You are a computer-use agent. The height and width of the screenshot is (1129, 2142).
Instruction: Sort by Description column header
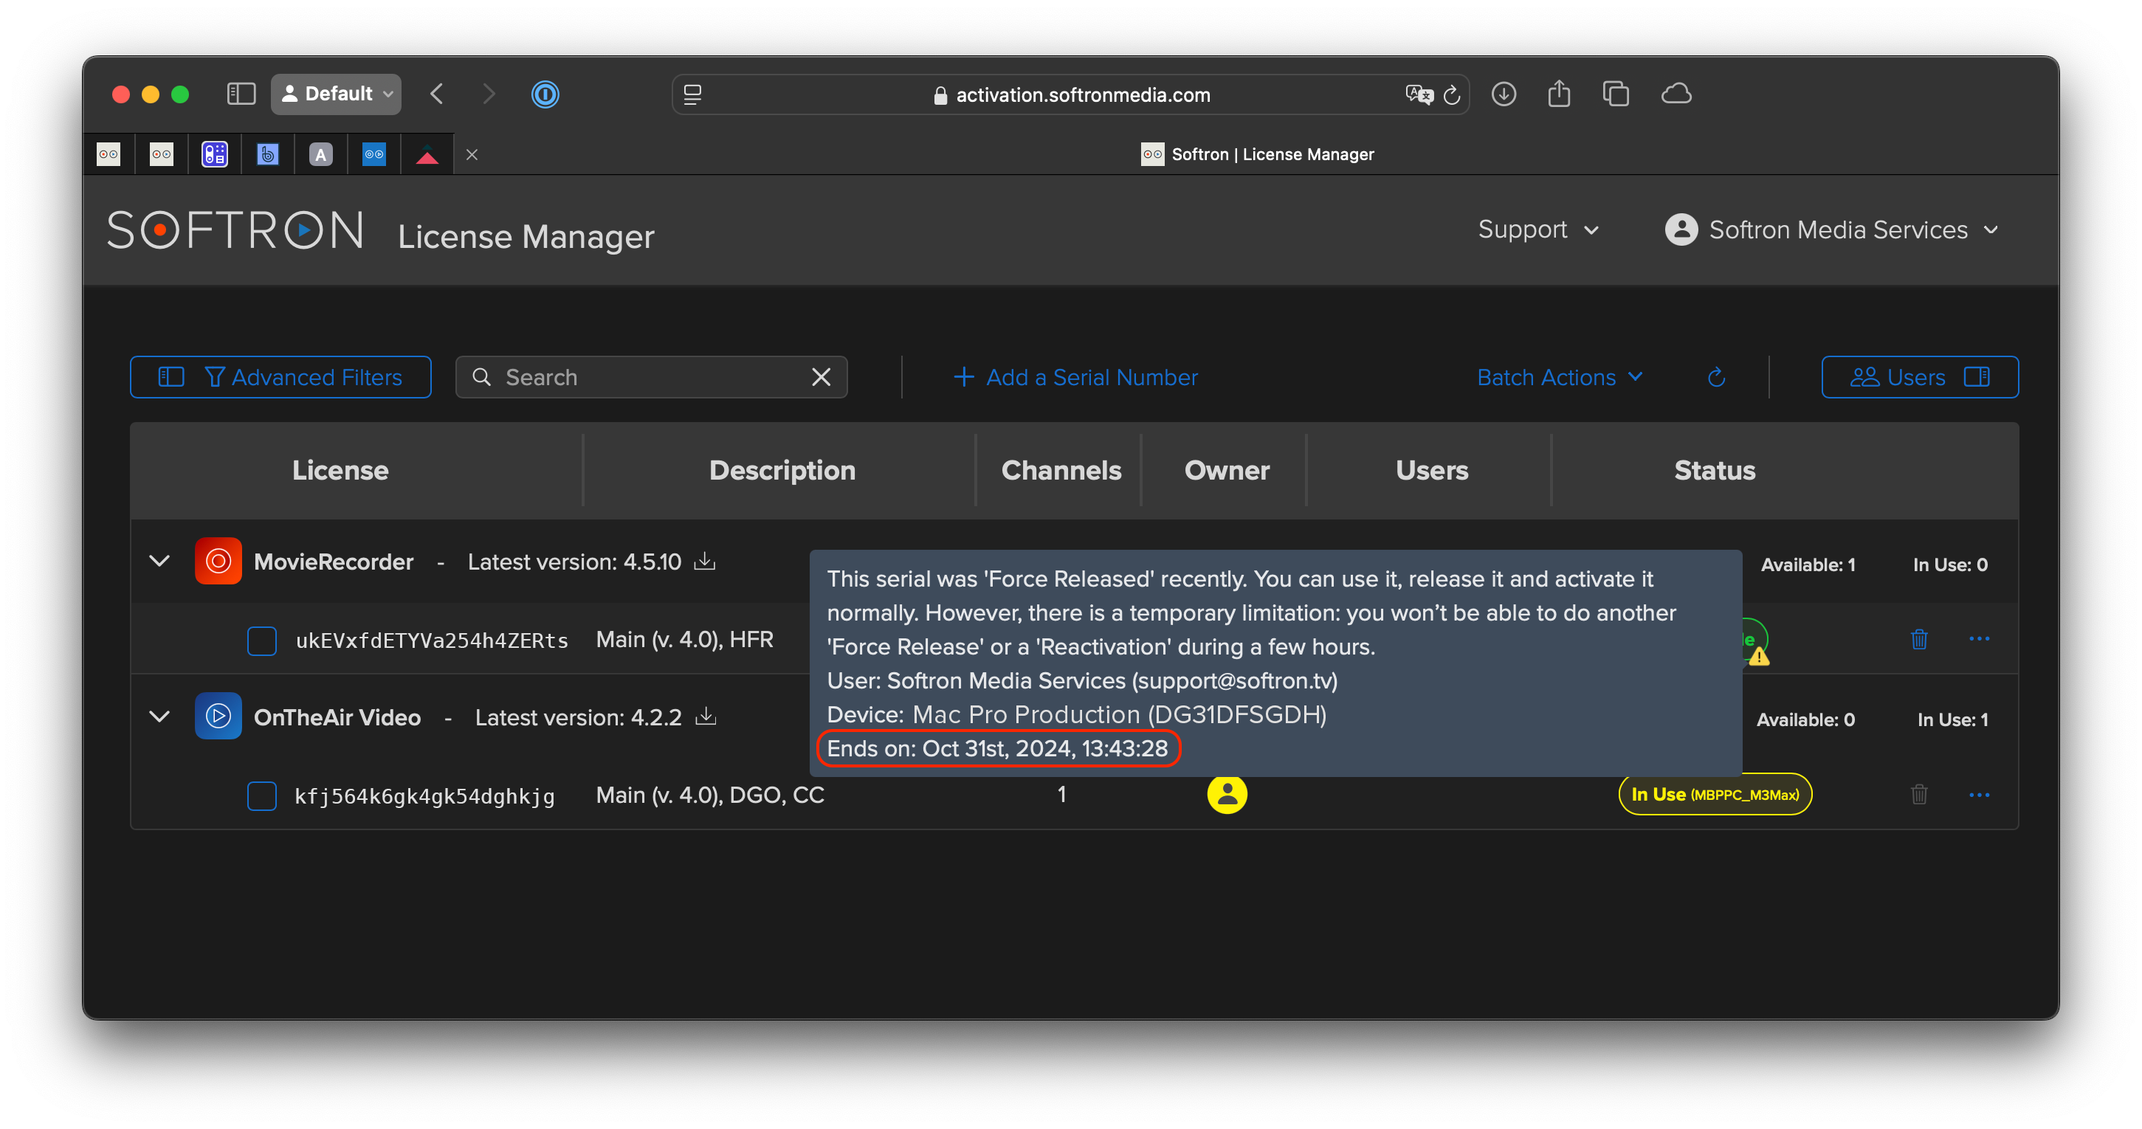(x=782, y=471)
